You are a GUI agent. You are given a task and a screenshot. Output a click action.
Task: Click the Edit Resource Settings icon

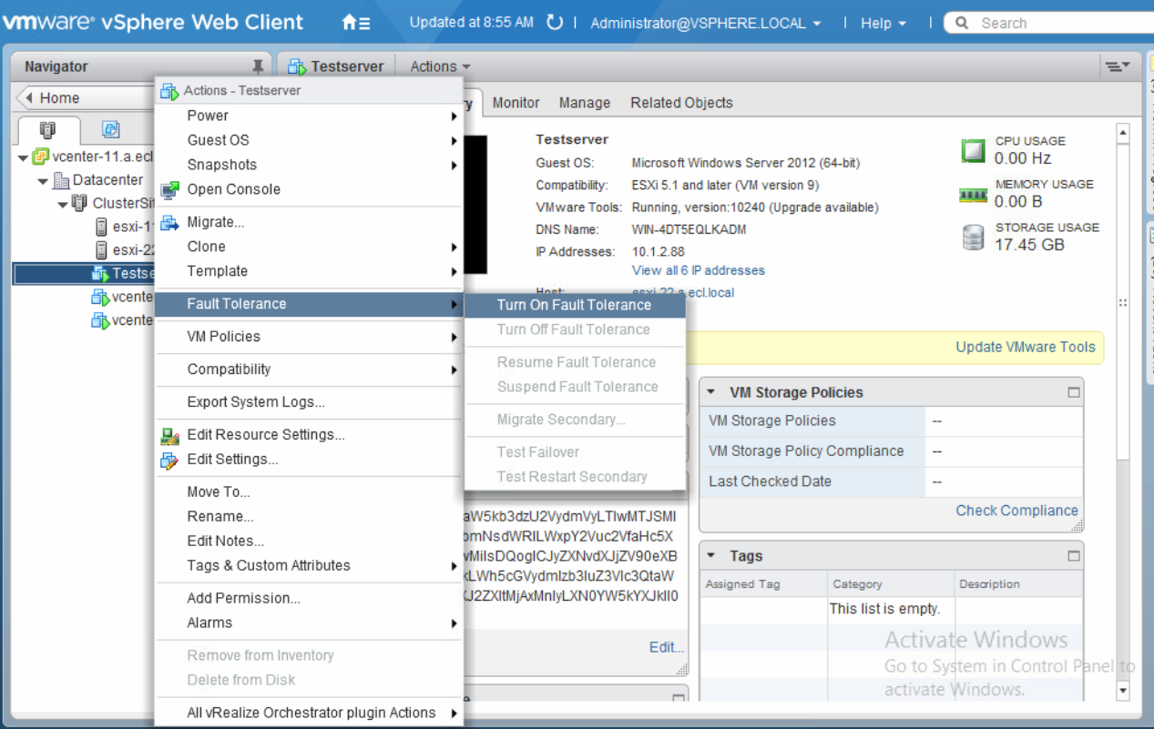pos(169,435)
